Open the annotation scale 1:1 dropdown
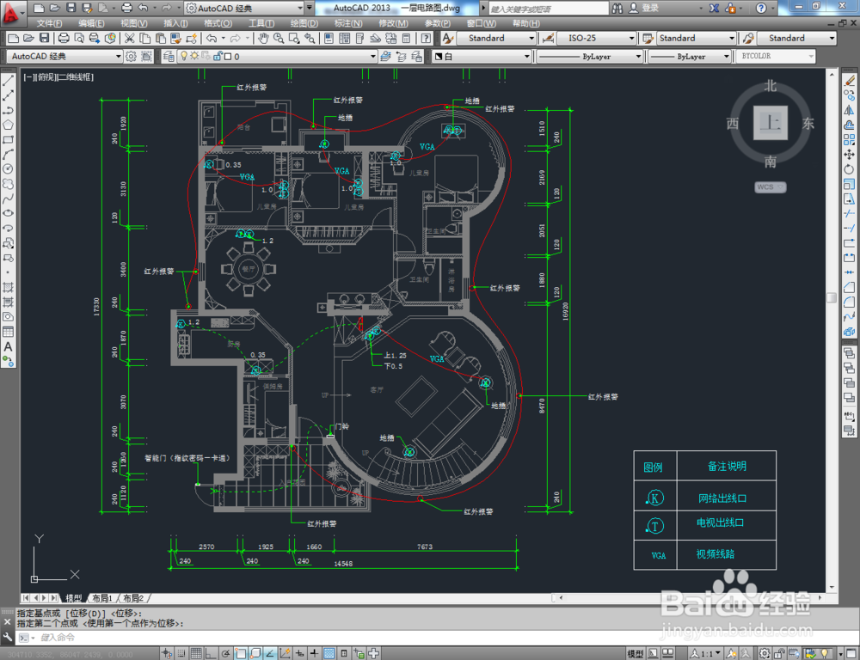Screen dimensions: 860x660 click(706, 653)
